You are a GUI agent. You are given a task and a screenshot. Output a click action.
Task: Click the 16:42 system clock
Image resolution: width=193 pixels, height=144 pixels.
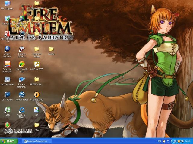click(188, 141)
